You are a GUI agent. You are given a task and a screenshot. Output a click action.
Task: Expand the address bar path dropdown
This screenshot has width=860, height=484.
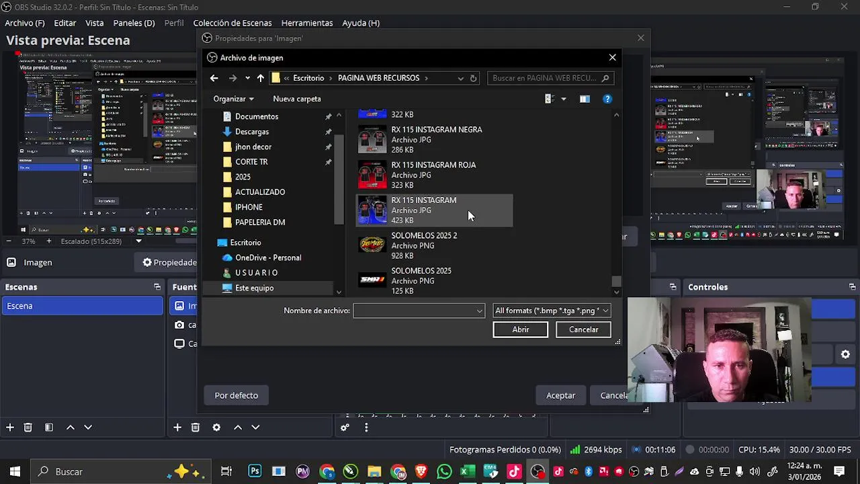tap(460, 78)
